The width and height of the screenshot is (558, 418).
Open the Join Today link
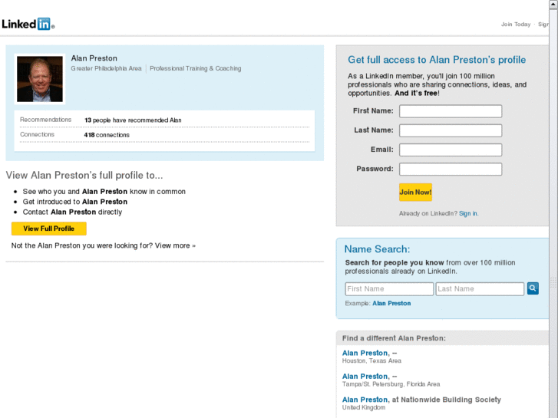click(x=516, y=25)
